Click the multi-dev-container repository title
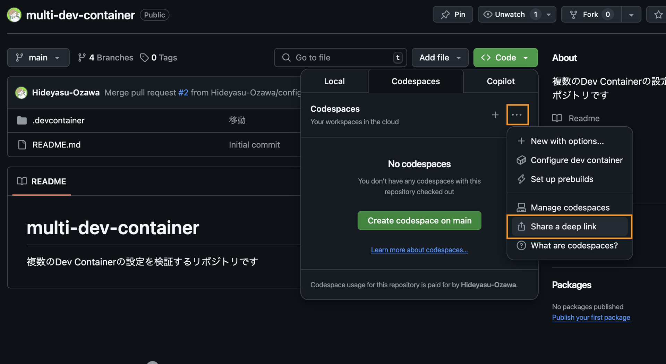The image size is (666, 364). click(x=80, y=15)
